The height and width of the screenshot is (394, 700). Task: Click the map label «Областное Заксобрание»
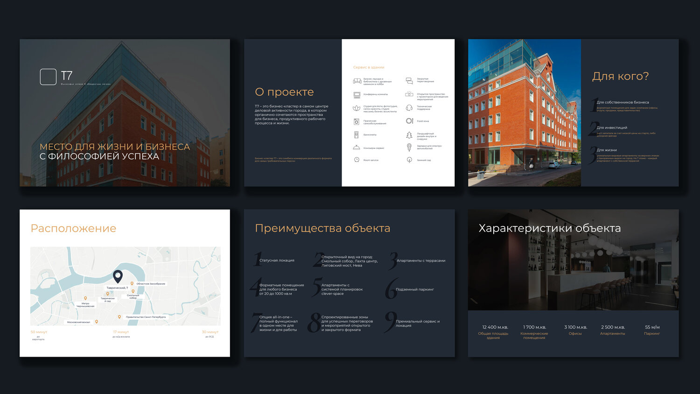pos(151,283)
